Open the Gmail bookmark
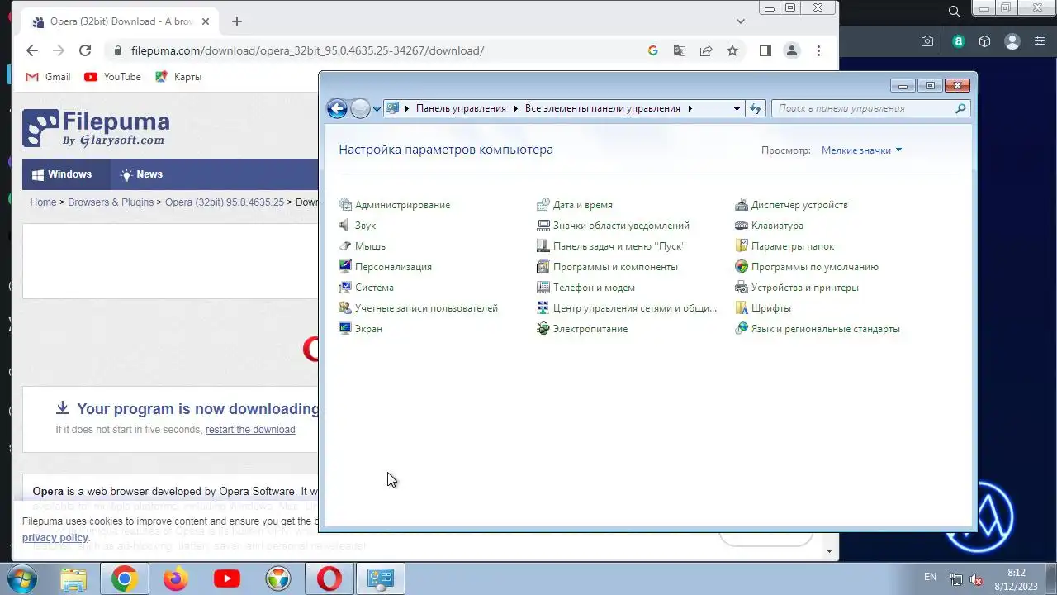This screenshot has width=1057, height=595. 48,77
